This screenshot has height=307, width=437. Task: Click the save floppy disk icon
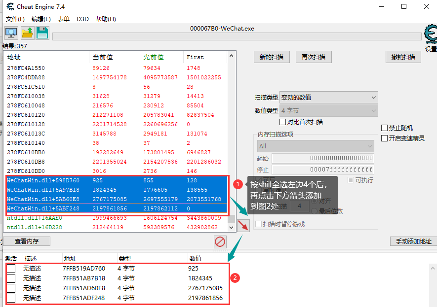click(x=42, y=33)
